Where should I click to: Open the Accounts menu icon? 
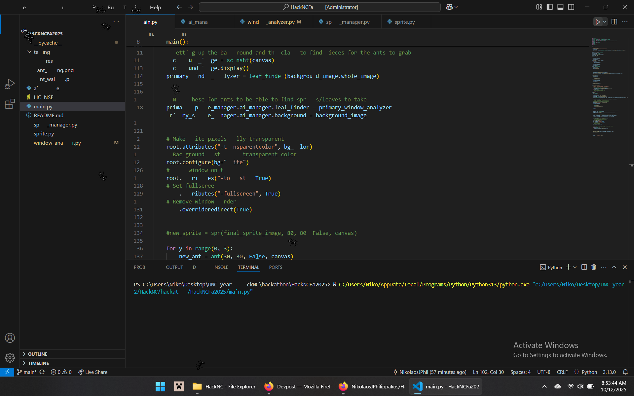tap(10, 338)
